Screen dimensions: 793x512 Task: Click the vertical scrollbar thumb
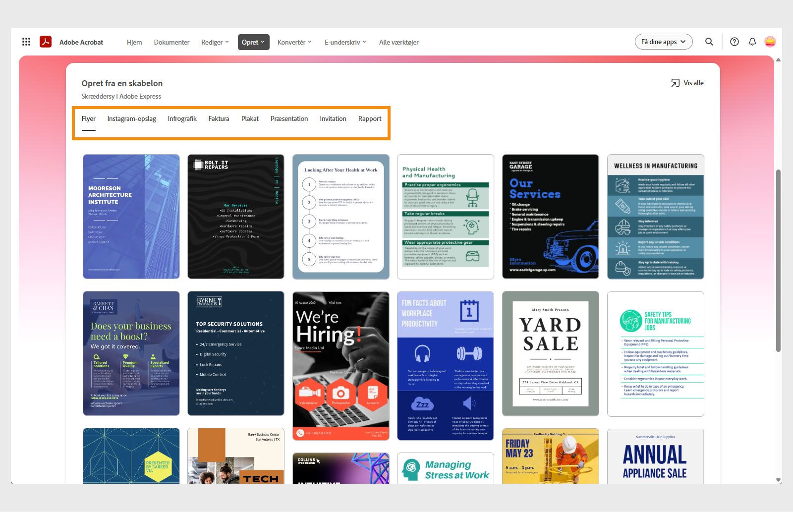pos(778,261)
